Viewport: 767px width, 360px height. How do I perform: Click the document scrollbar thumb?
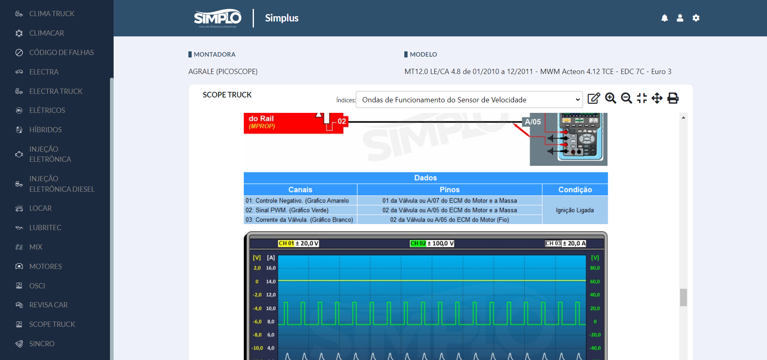[683, 297]
